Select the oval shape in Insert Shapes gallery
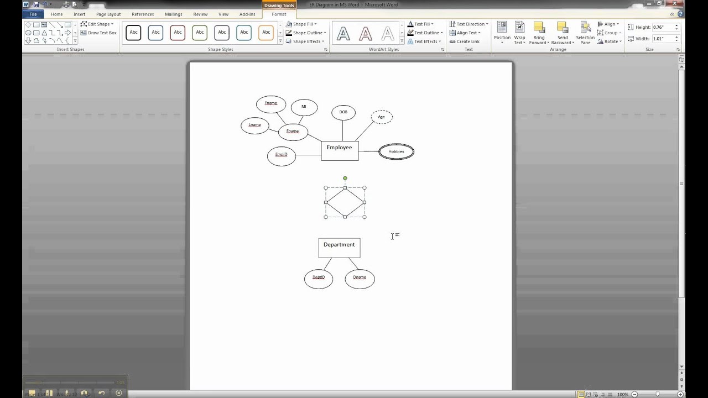 coord(28,33)
